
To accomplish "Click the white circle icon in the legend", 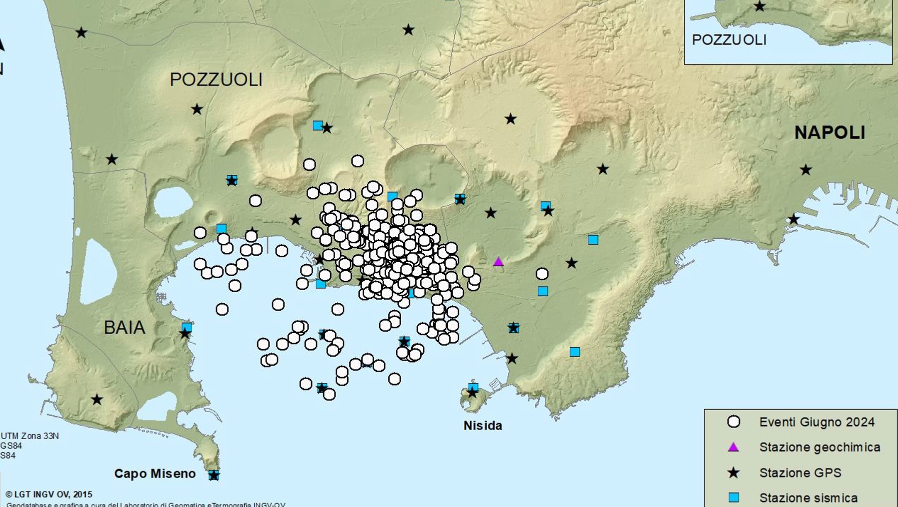I will pos(733,422).
